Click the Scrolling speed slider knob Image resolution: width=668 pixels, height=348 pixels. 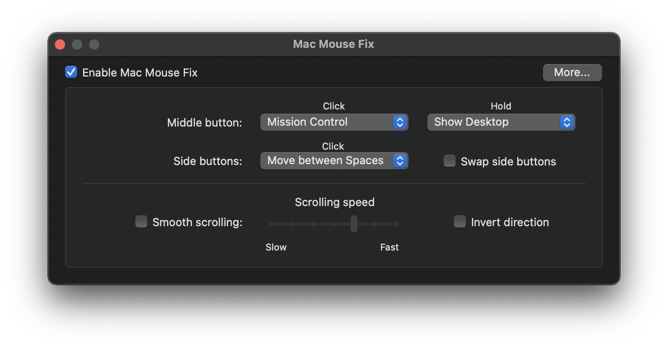[x=354, y=224]
